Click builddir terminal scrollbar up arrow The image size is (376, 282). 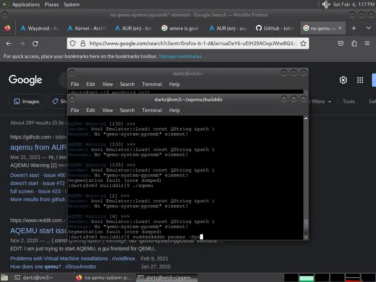(306, 118)
